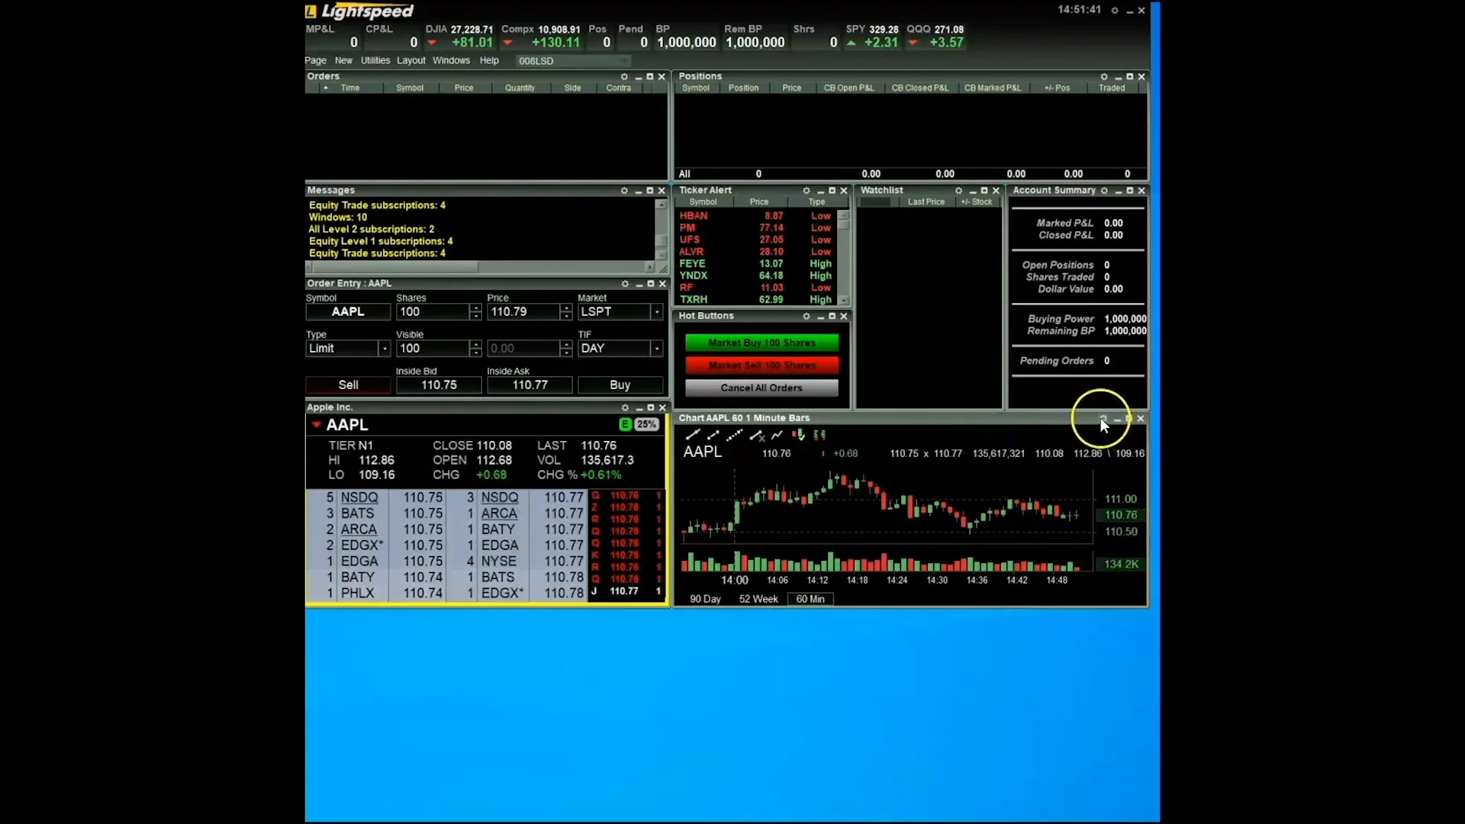Select the segment drawing tool on chart

pyautogui.click(x=713, y=435)
